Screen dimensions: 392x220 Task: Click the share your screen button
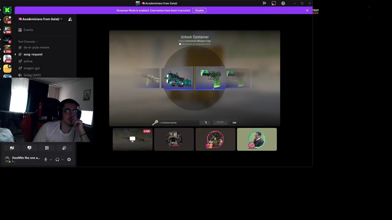(29, 148)
